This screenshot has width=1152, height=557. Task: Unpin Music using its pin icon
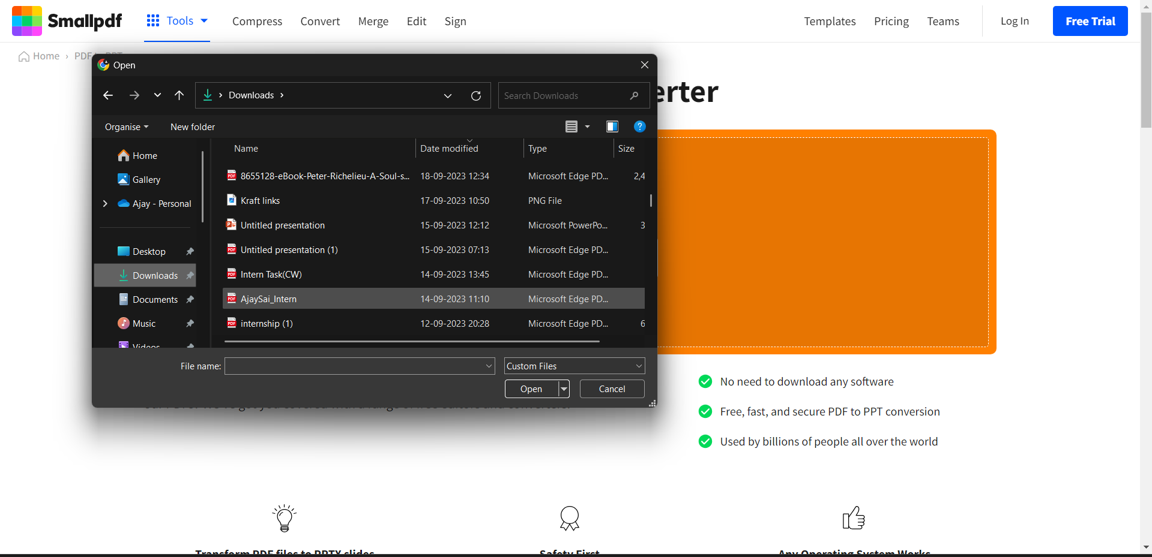(190, 324)
